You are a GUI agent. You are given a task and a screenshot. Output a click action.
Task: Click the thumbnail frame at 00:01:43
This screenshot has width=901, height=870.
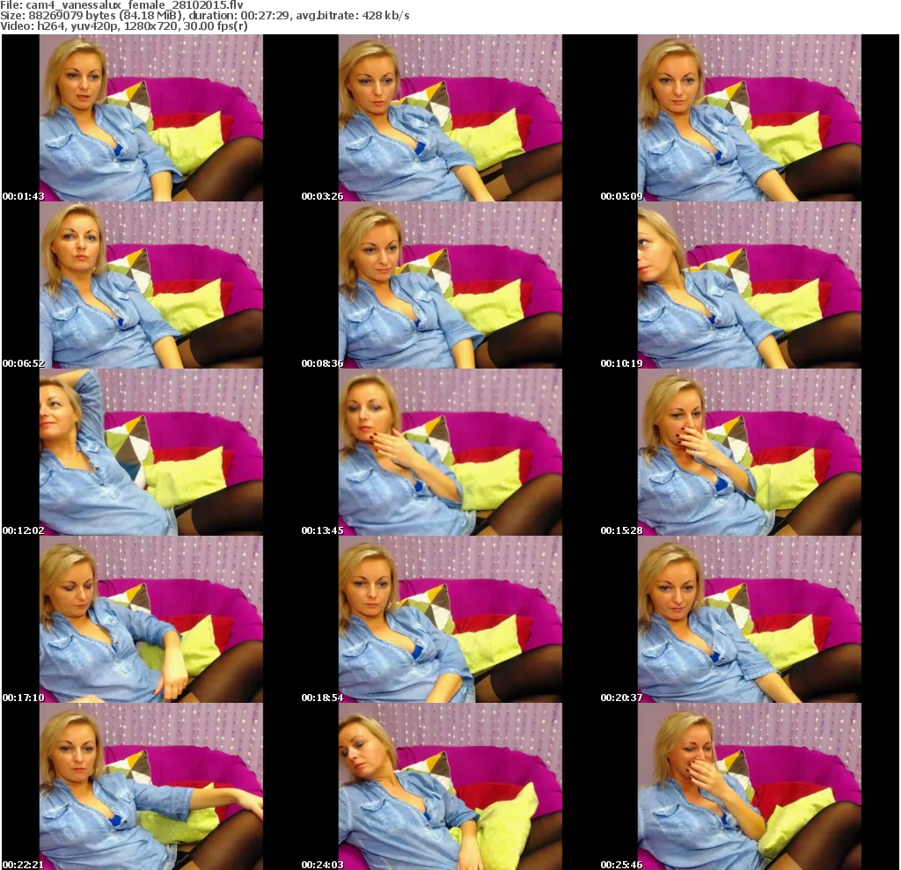point(151,118)
